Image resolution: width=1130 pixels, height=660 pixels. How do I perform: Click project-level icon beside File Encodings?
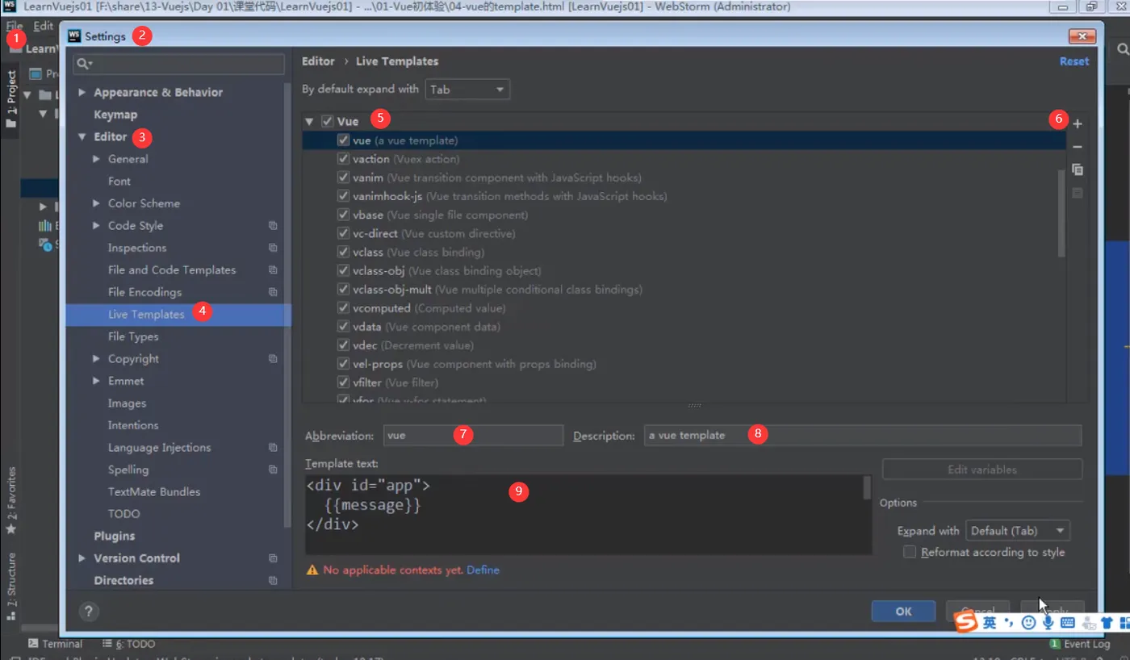tap(273, 292)
